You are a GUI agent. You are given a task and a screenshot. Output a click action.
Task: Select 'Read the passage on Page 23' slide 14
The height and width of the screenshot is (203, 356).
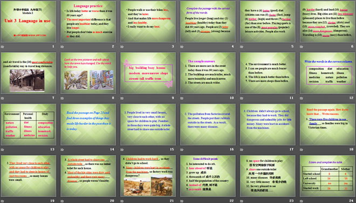coord(88,124)
